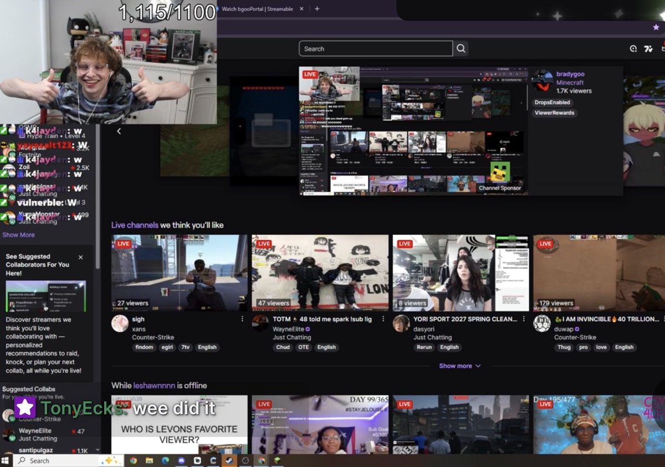Open the xans channel name link
The image size is (665, 467).
[139, 329]
